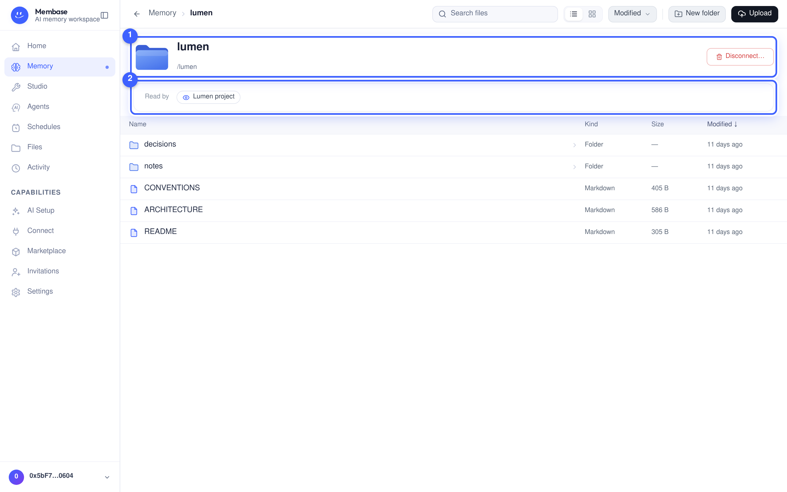Click the ARCHITECTURE file icon

point(134,210)
